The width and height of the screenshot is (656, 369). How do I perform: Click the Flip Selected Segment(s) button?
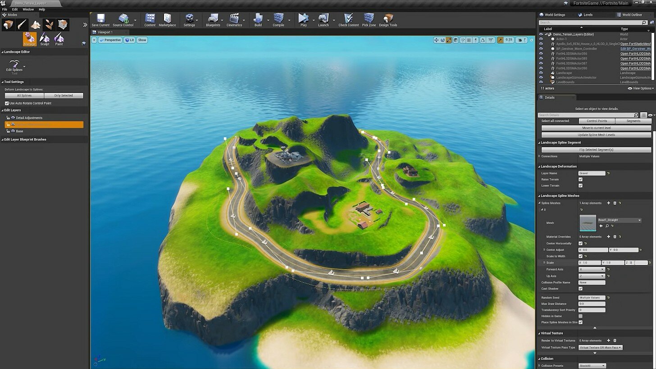point(596,150)
